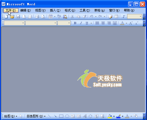Screen dimensions: 147x120
Task: Open Standard toolbar options at right end
Action: coord(144,17)
